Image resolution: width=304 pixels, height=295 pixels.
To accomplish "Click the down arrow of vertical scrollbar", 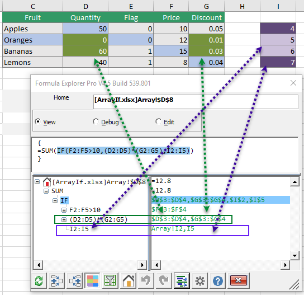I will click(x=294, y=255).
